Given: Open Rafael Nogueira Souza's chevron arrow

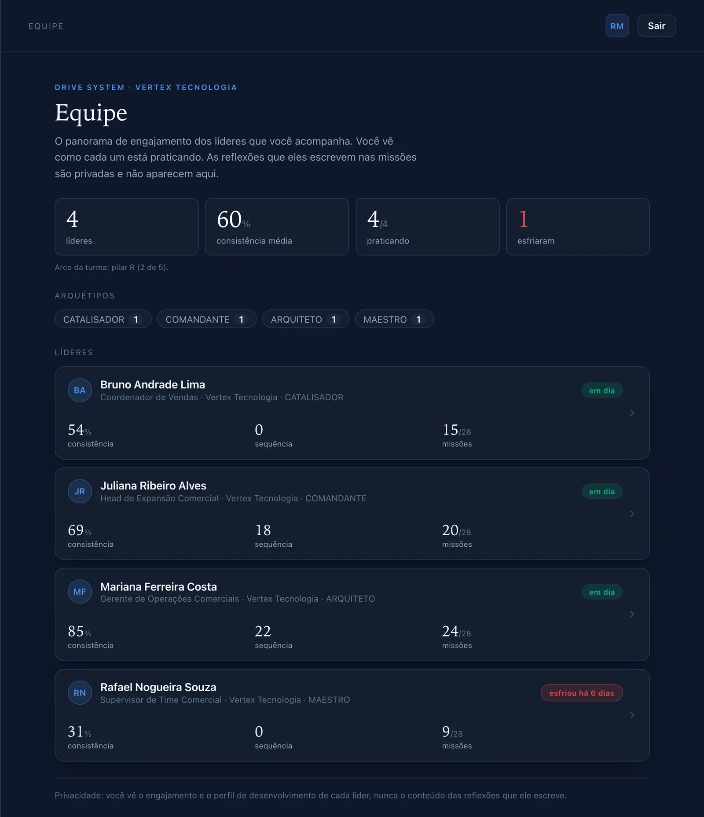Looking at the screenshot, I should (x=632, y=715).
